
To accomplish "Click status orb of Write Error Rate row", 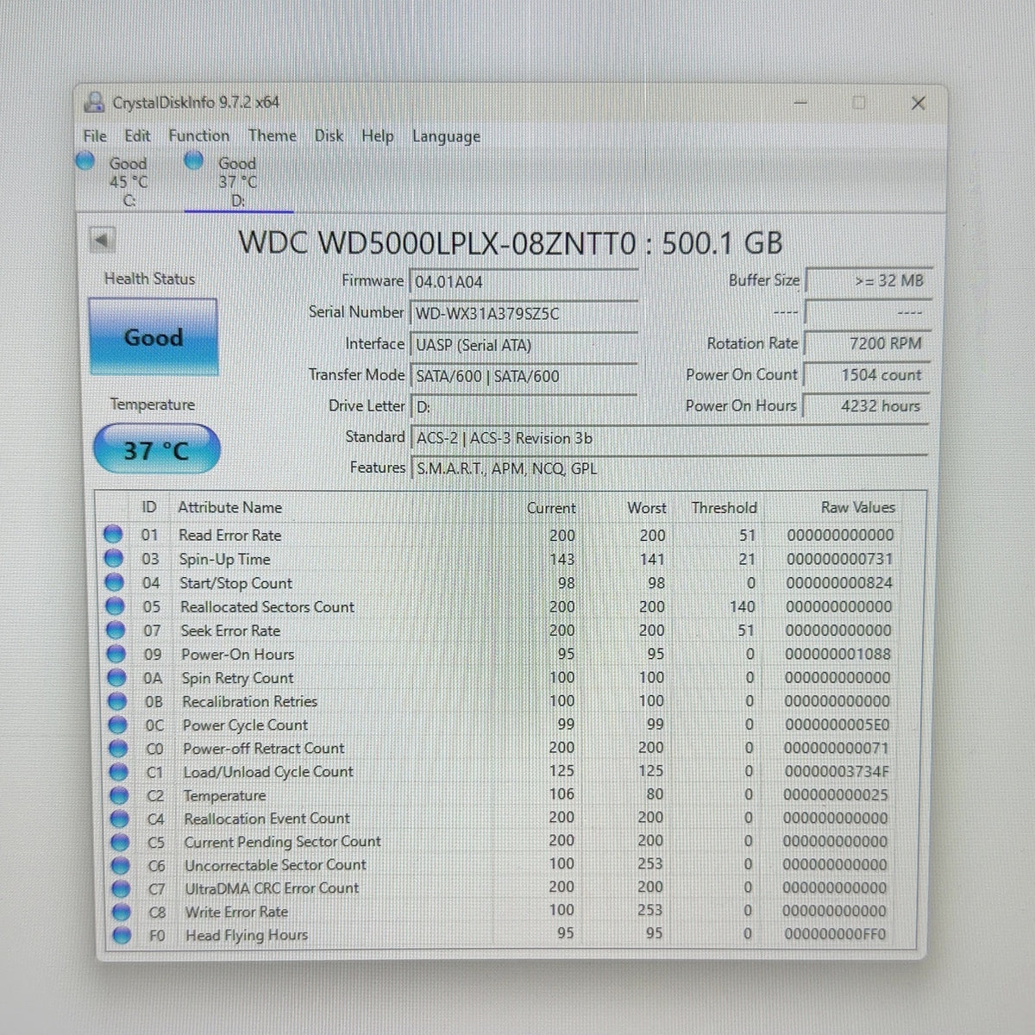I will 122,912.
